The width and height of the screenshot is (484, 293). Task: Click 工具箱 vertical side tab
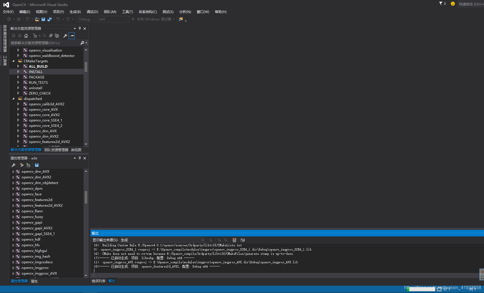point(5,61)
